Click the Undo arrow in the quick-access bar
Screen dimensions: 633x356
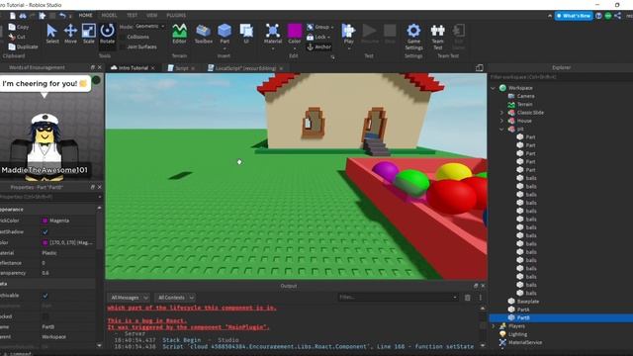[x=62, y=16]
